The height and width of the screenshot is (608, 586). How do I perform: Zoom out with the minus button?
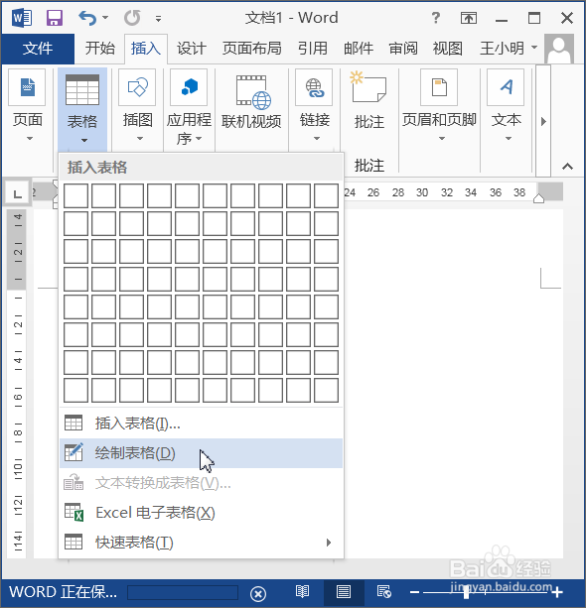(414, 592)
